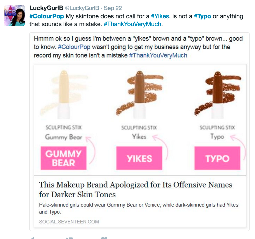Open the article headline about makeup brand apology
The image size is (255, 239).
[135, 189]
